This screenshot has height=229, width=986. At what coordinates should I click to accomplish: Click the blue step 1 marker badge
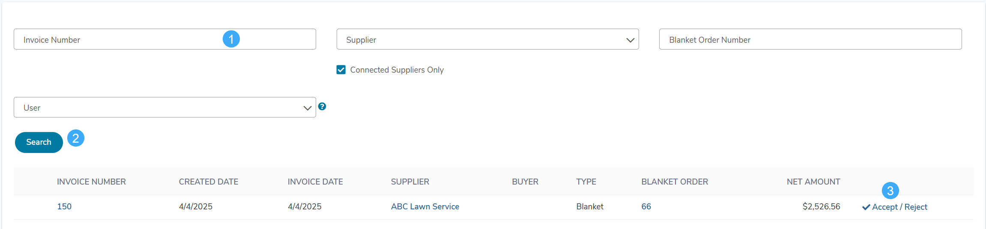pos(231,39)
